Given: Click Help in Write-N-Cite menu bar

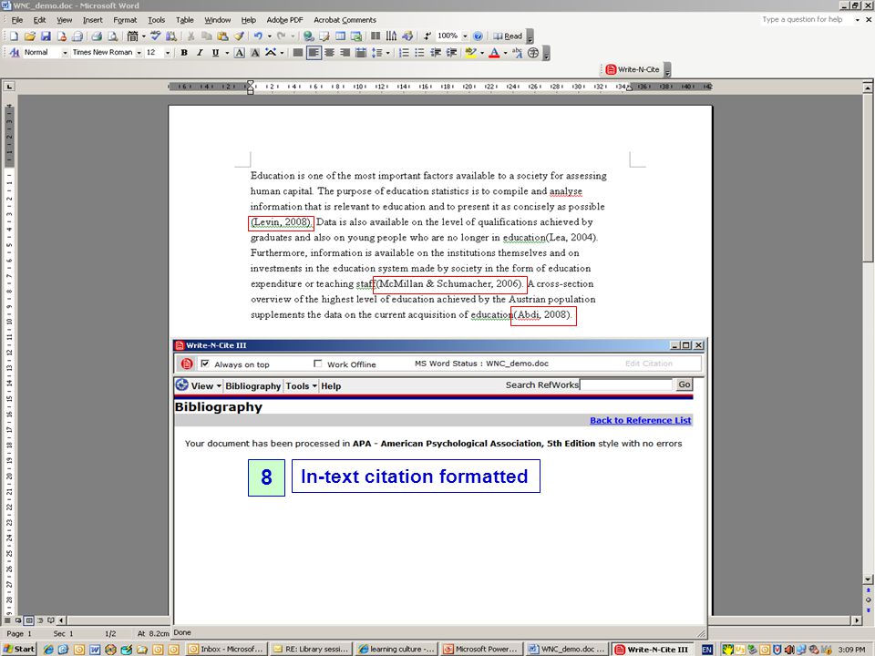Looking at the screenshot, I should (x=331, y=386).
